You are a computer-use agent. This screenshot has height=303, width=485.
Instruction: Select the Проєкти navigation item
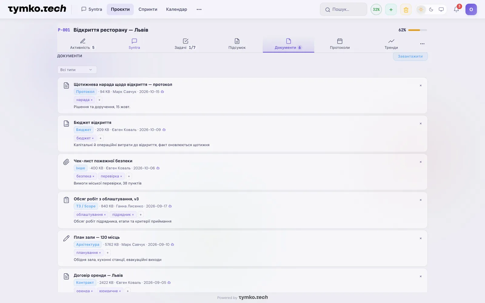coord(120,9)
